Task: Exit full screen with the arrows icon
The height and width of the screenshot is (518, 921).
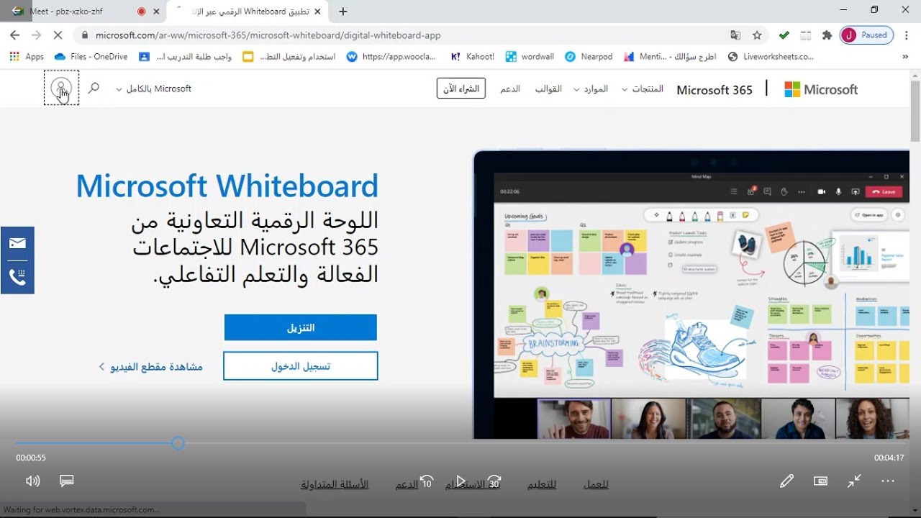Action: point(854,481)
